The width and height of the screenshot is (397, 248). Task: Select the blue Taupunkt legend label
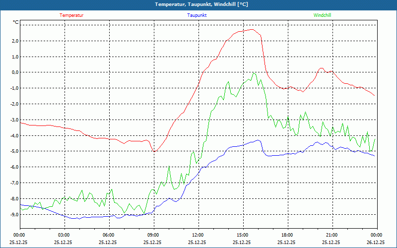(197, 15)
